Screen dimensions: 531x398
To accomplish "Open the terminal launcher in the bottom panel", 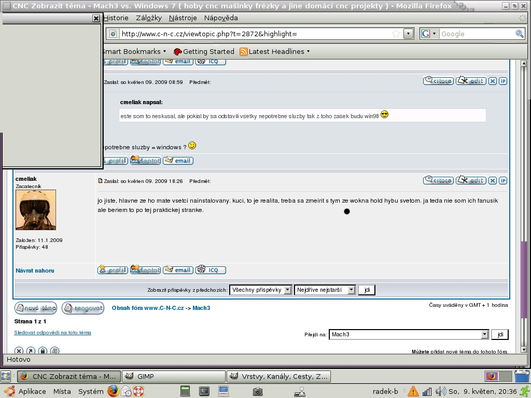I will [x=204, y=391].
